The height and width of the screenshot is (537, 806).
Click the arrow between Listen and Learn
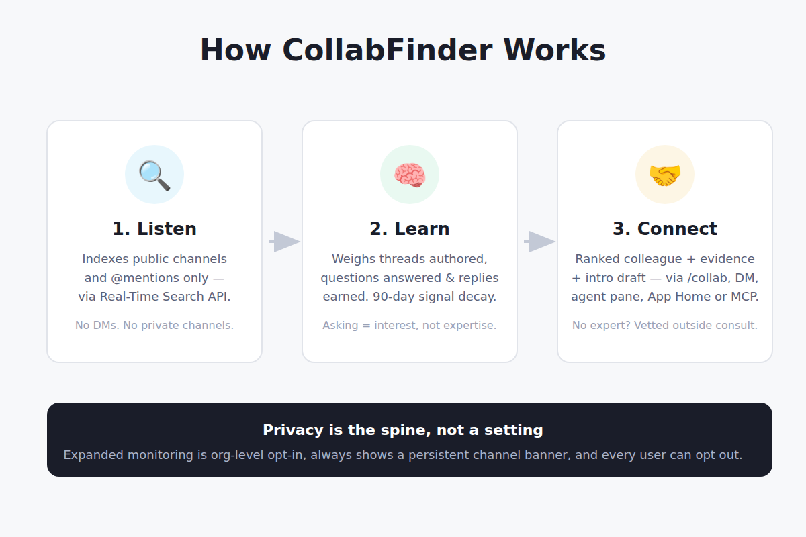(x=284, y=242)
